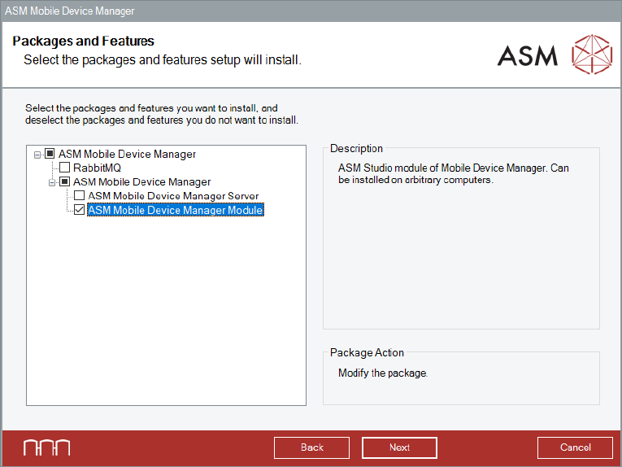
Task: Click the 'Packages and Features' heading
Action: tap(83, 41)
